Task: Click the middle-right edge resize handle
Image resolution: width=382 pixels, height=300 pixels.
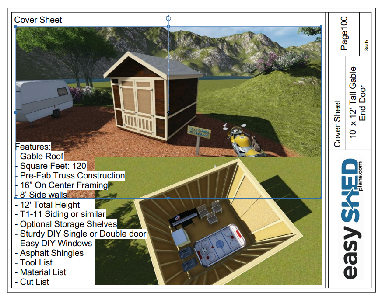Action: 321,112
